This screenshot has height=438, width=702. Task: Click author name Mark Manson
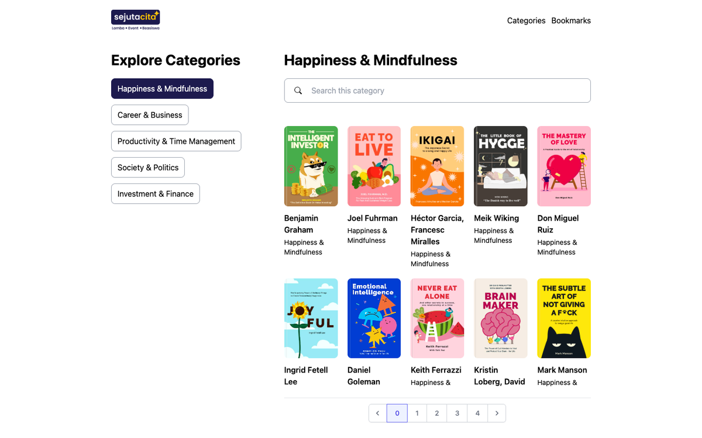(562, 370)
